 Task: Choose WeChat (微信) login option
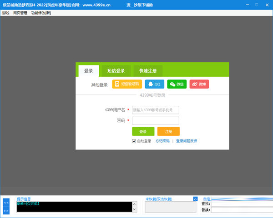177,84
